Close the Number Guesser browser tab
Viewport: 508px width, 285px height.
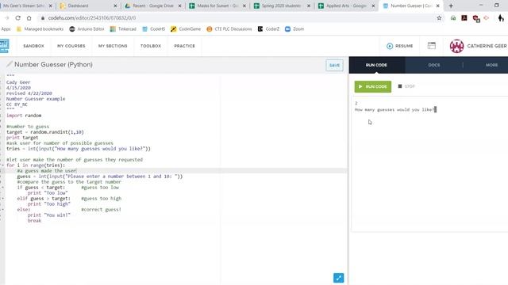[x=437, y=6]
